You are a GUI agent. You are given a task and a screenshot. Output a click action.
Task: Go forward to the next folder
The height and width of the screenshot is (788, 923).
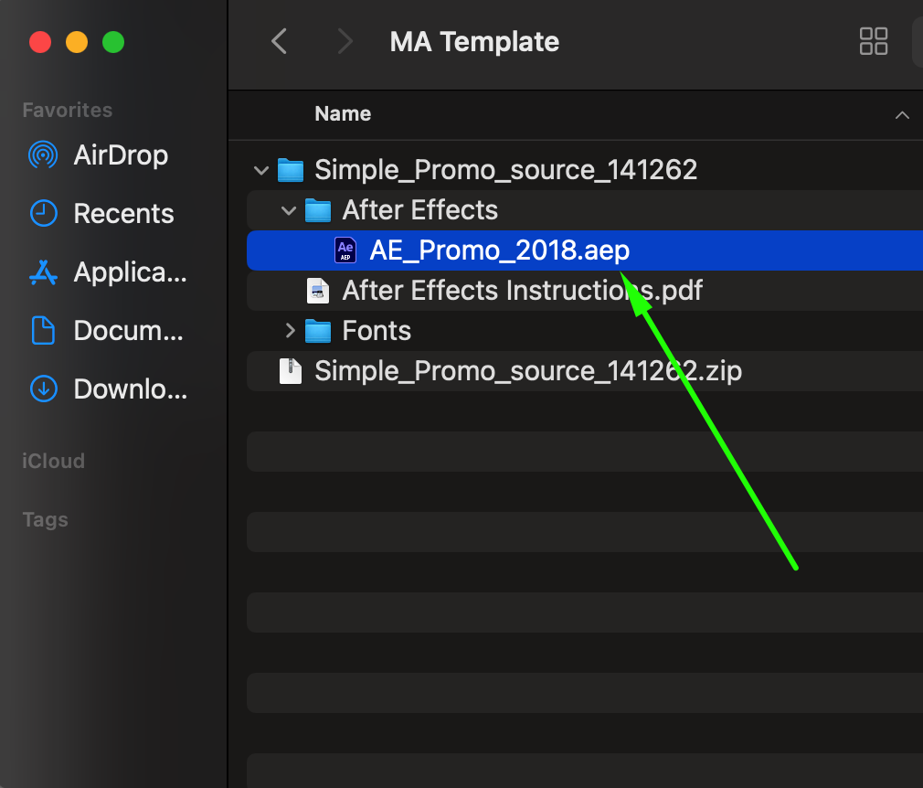pos(345,41)
